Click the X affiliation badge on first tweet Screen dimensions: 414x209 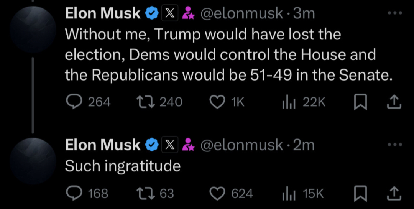170,13
